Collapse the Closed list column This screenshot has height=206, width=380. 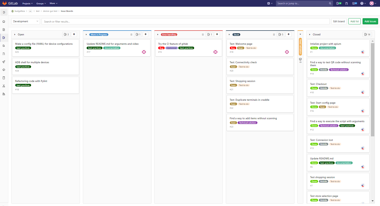pos(310,35)
